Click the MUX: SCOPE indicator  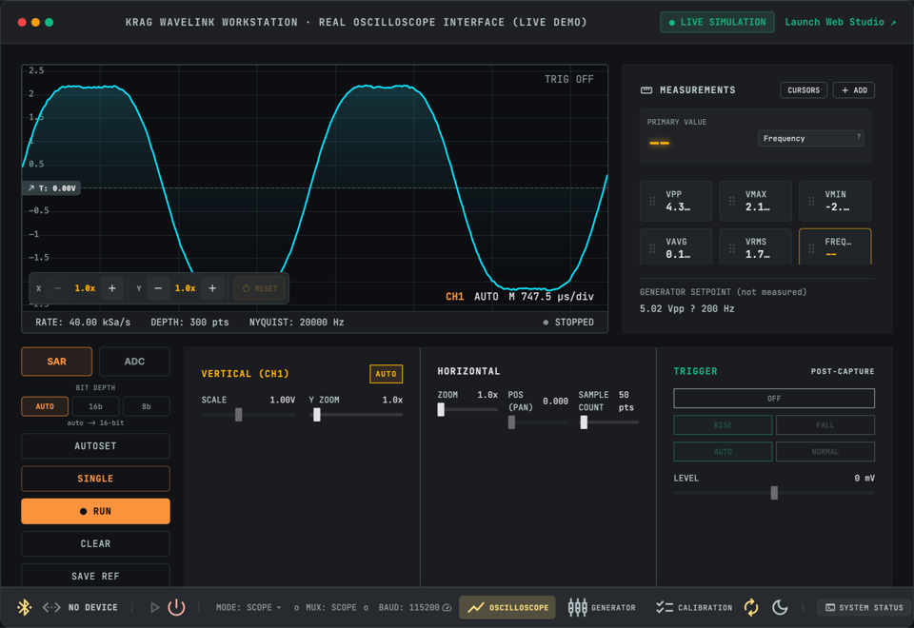tap(331, 607)
